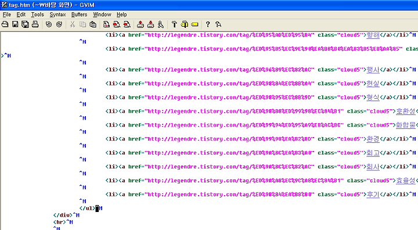Print the buffer using printer icon
The image size is (418, 230).
(x=35, y=24)
